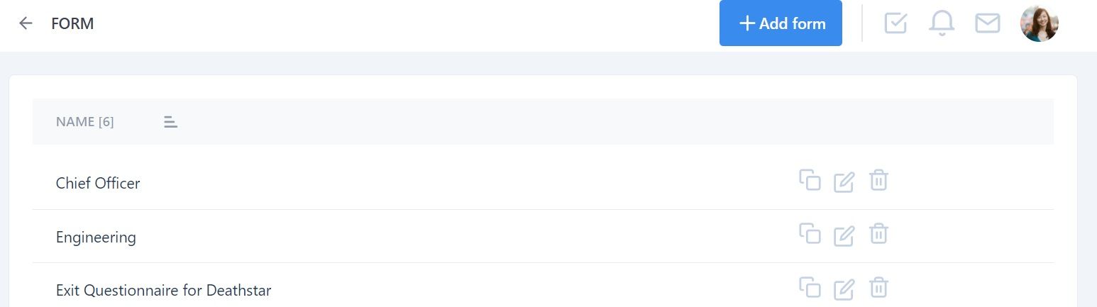Edit the Chief Officer form
This screenshot has height=307, width=1097.
[x=844, y=182]
